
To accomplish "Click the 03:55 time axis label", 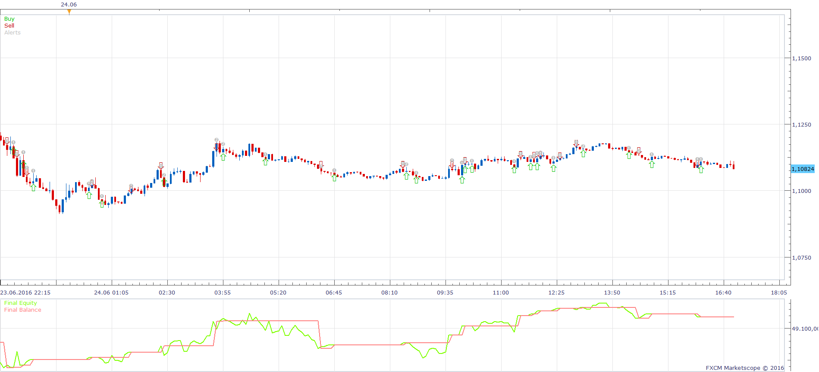I will point(223,292).
